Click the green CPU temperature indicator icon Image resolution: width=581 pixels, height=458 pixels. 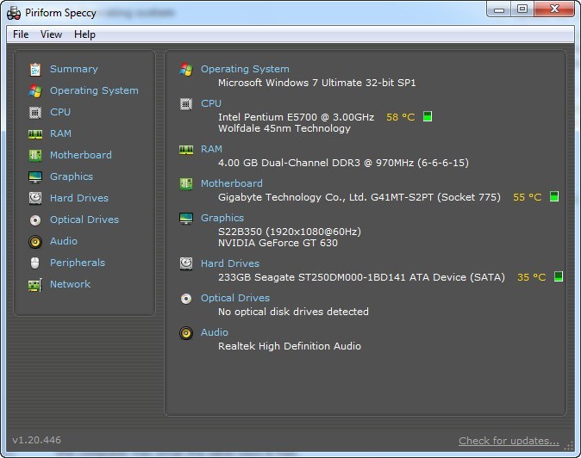(428, 116)
